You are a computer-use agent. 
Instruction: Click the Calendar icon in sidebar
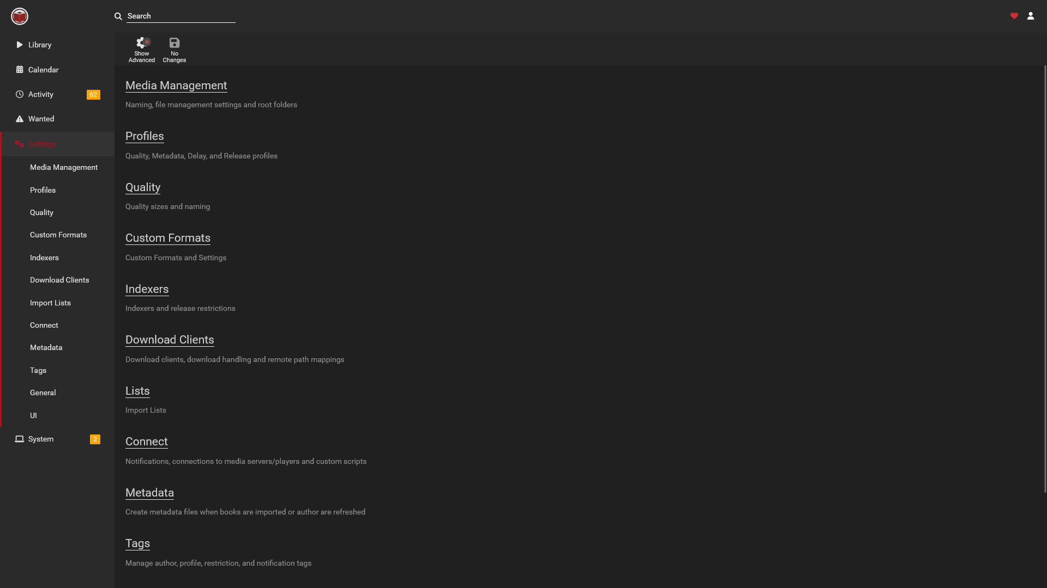[20, 70]
